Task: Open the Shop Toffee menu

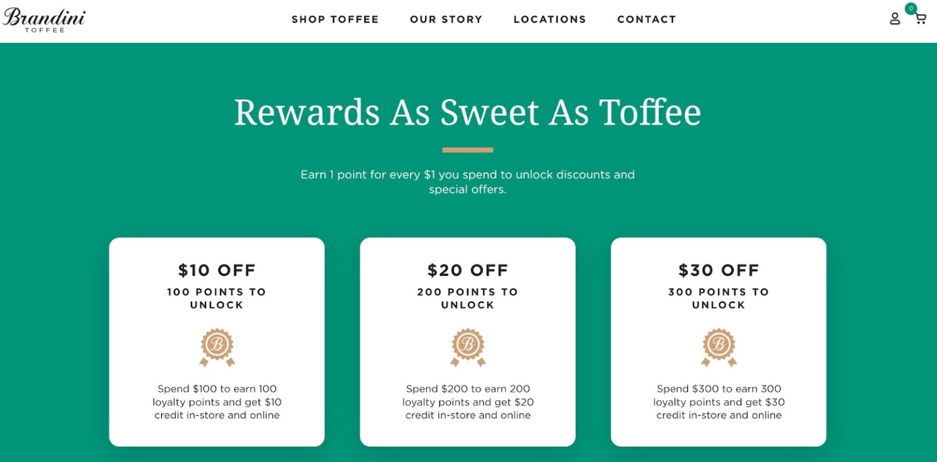Action: pyautogui.click(x=335, y=19)
